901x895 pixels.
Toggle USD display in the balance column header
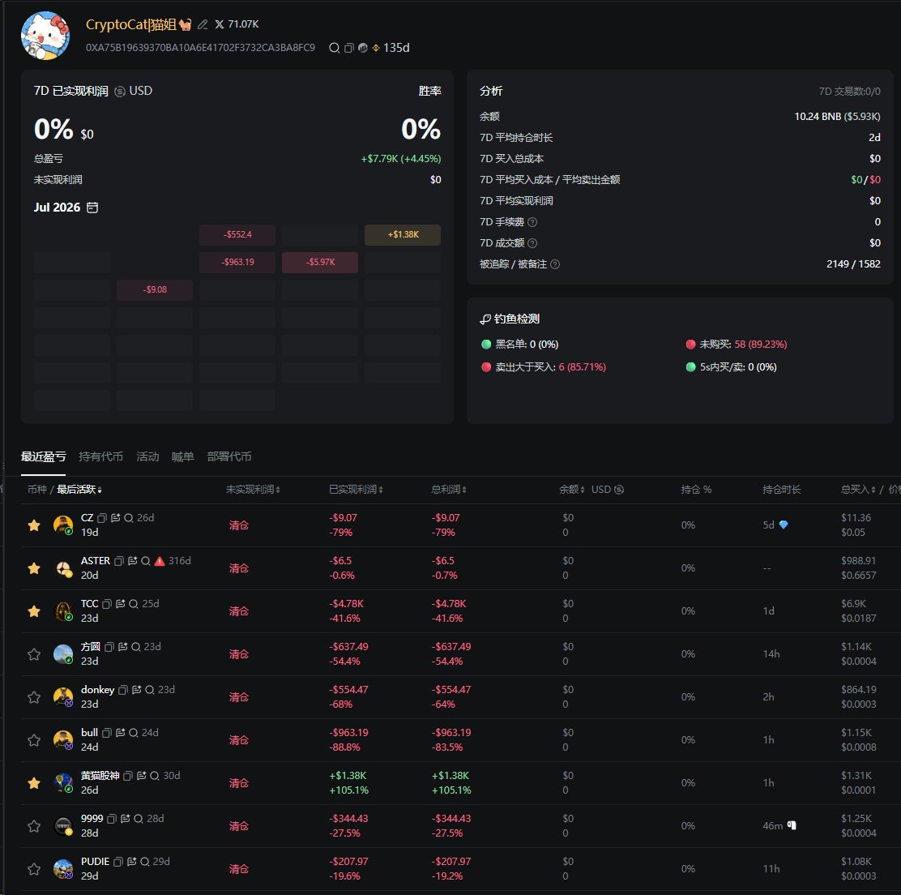coord(608,490)
